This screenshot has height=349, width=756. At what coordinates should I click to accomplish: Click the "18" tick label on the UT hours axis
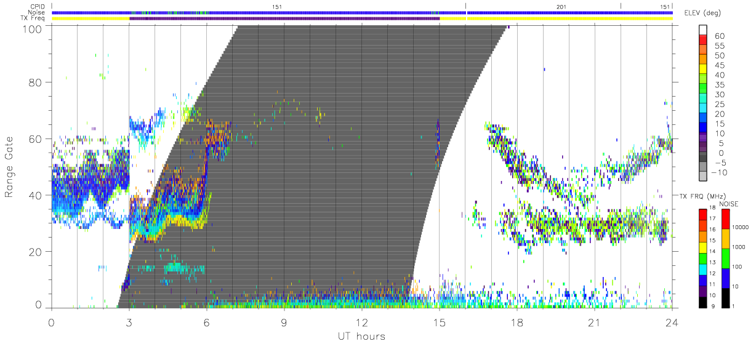coord(517,322)
